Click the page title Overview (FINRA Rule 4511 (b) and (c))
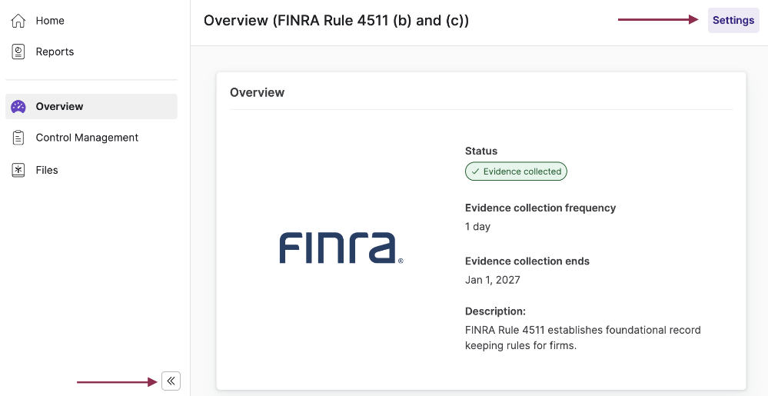Viewport: 768px width, 396px height. click(336, 21)
